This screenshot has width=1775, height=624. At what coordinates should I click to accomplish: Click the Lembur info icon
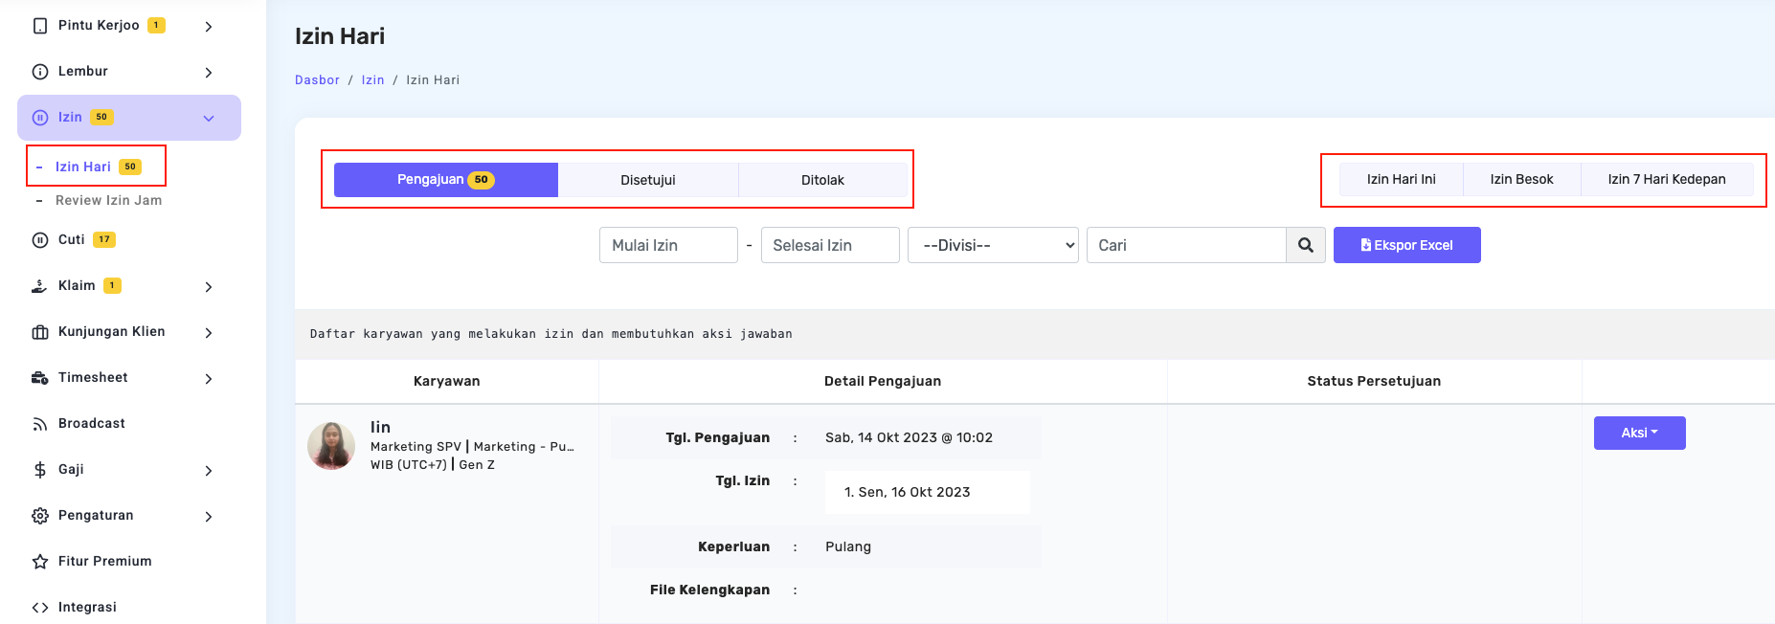click(x=40, y=72)
